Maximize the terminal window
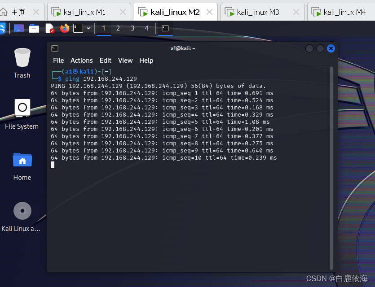Image resolution: width=375 pixels, height=287 pixels. (x=320, y=48)
